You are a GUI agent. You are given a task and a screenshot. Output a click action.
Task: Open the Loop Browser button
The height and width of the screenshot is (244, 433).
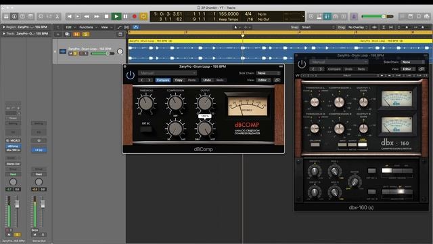pos(419,16)
